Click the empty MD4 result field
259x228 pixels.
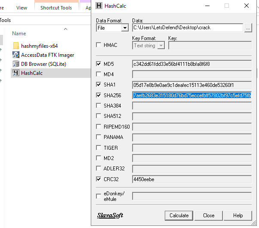point(192,74)
